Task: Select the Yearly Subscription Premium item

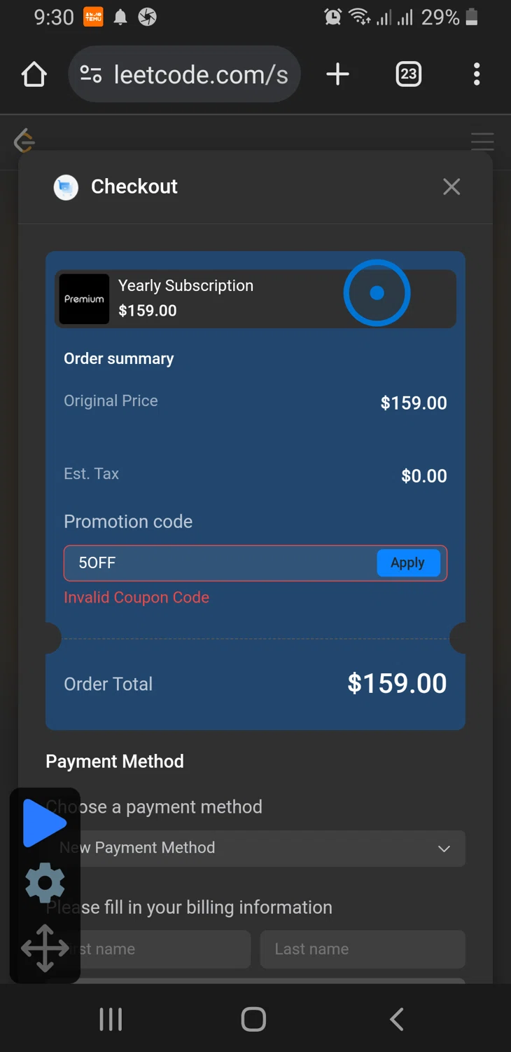Action: [210, 299]
